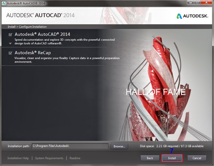Click the AUTODESK AUTOCAD 2014 header title
214x166 pixels.
click(40, 15)
